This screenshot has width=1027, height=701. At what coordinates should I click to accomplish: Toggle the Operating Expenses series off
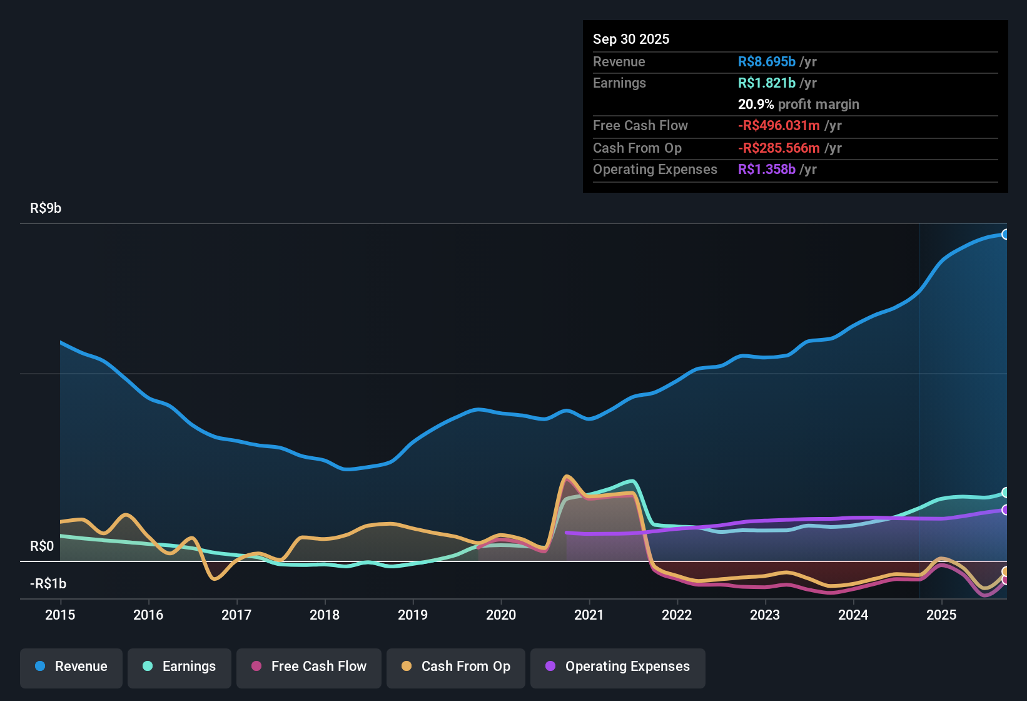click(617, 667)
